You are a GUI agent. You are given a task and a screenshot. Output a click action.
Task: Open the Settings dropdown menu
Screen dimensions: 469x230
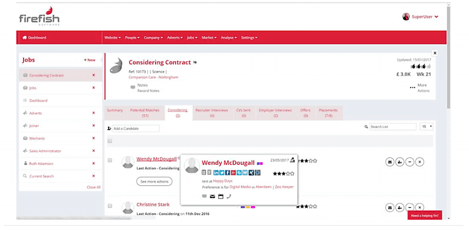pos(249,38)
